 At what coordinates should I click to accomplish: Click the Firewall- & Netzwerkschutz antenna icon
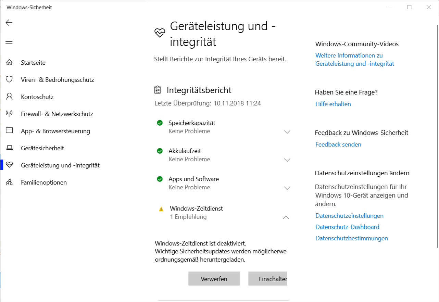(x=9, y=114)
